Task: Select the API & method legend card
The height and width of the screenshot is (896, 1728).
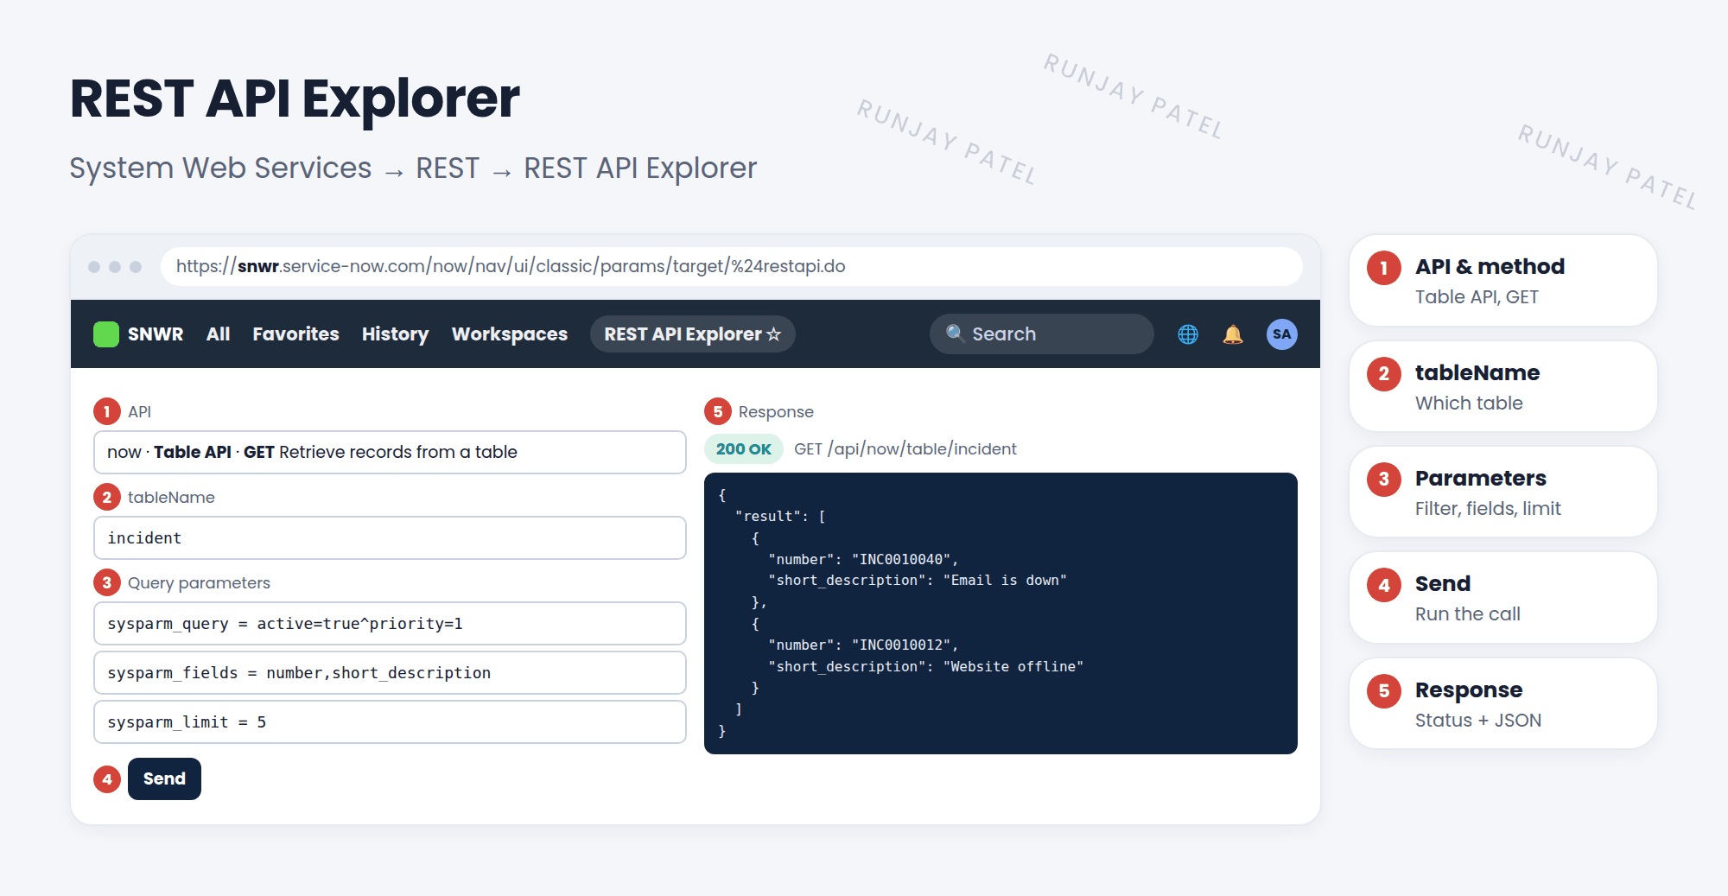Action: (1502, 280)
